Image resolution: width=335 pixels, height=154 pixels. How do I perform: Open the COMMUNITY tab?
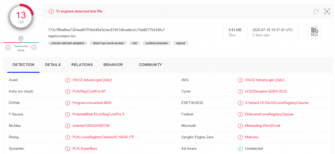point(150,65)
